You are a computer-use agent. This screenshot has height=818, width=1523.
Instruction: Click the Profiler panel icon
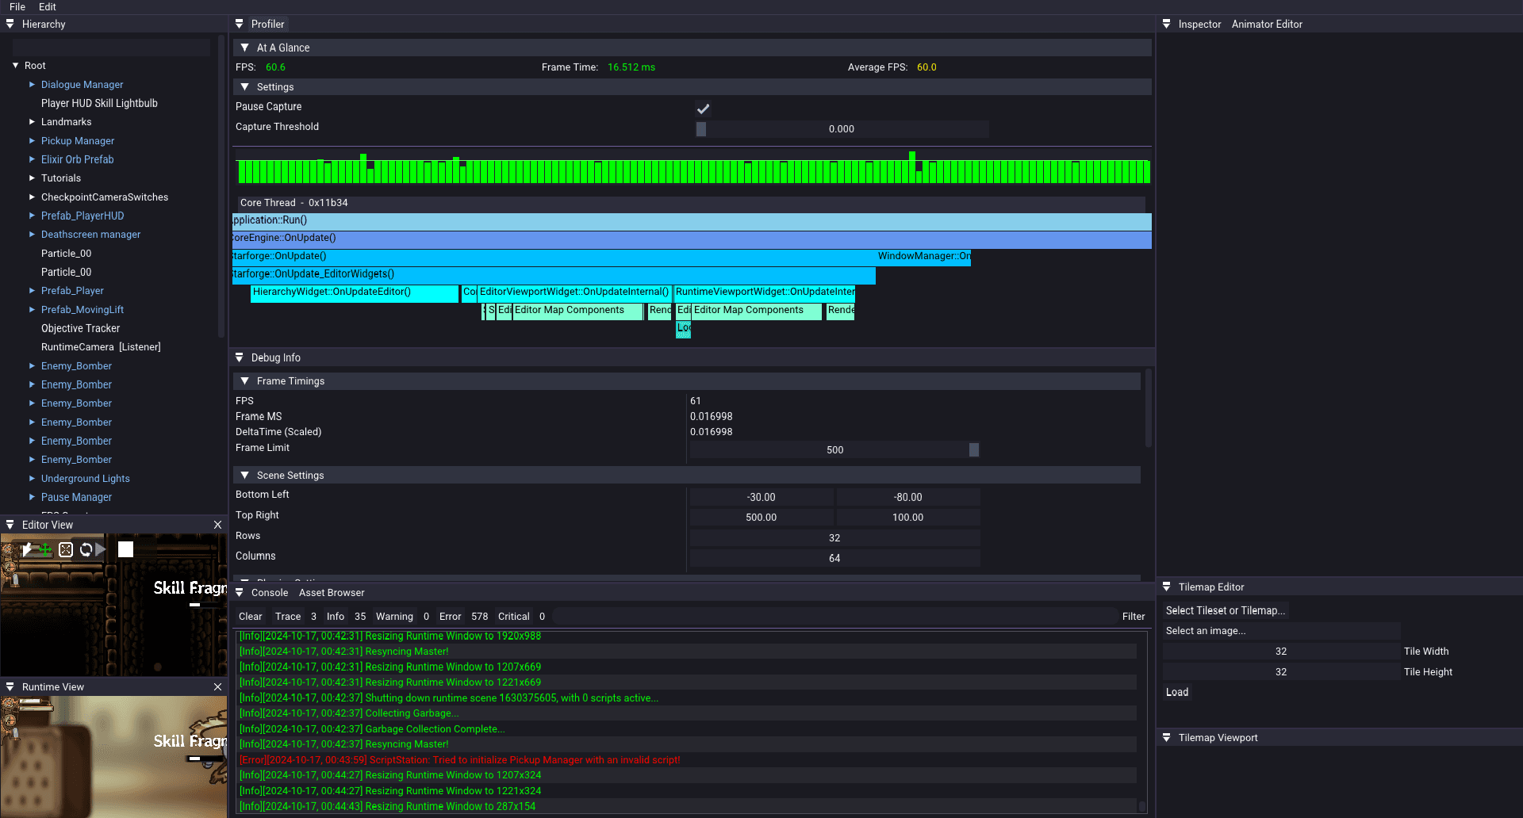tap(239, 24)
